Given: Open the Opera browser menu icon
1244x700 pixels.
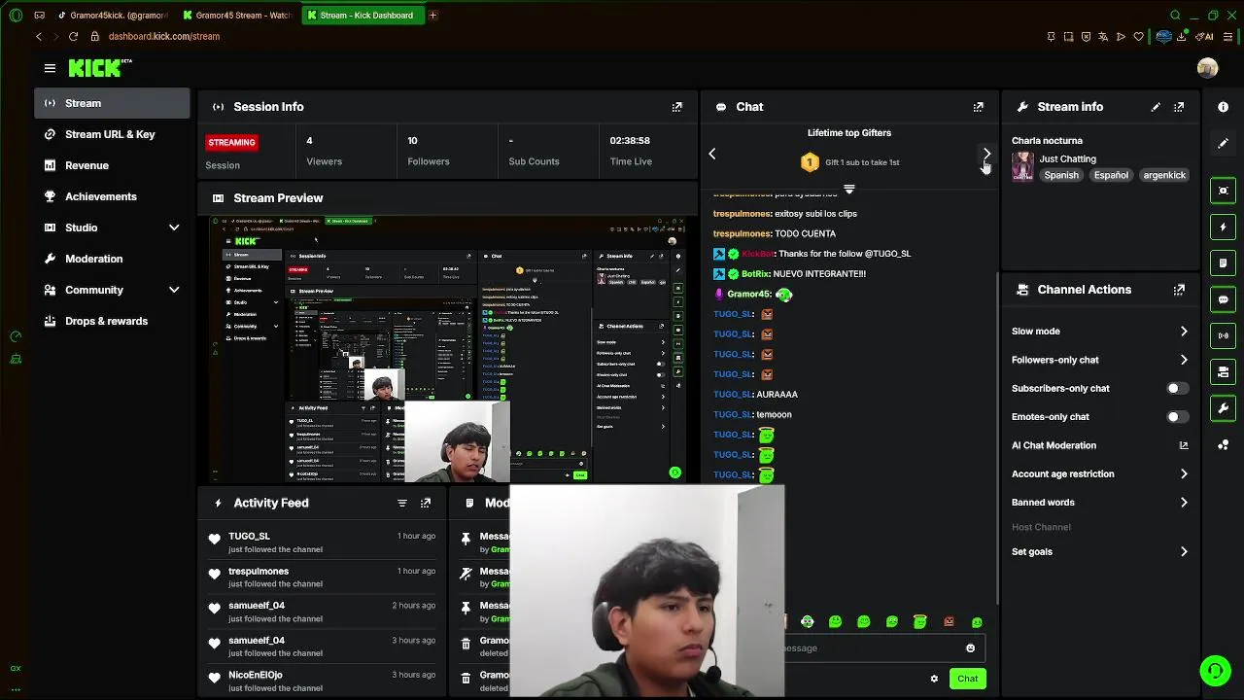Looking at the screenshot, I should click(16, 16).
